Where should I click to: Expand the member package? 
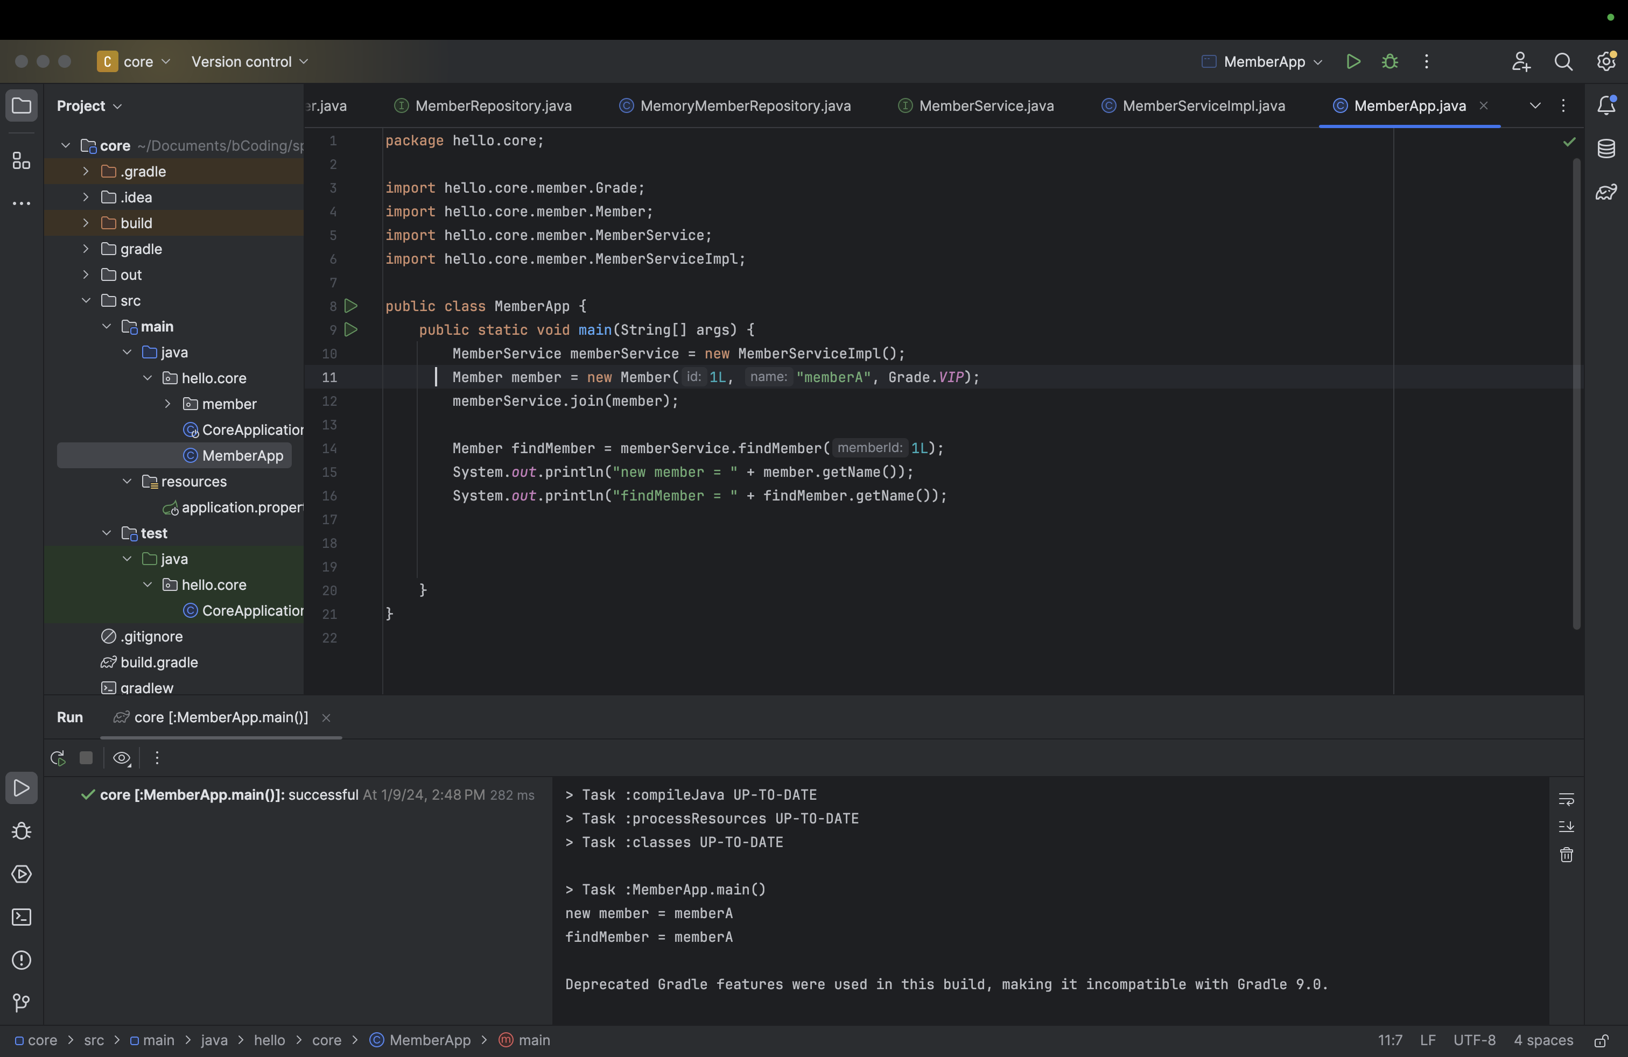[x=167, y=404]
